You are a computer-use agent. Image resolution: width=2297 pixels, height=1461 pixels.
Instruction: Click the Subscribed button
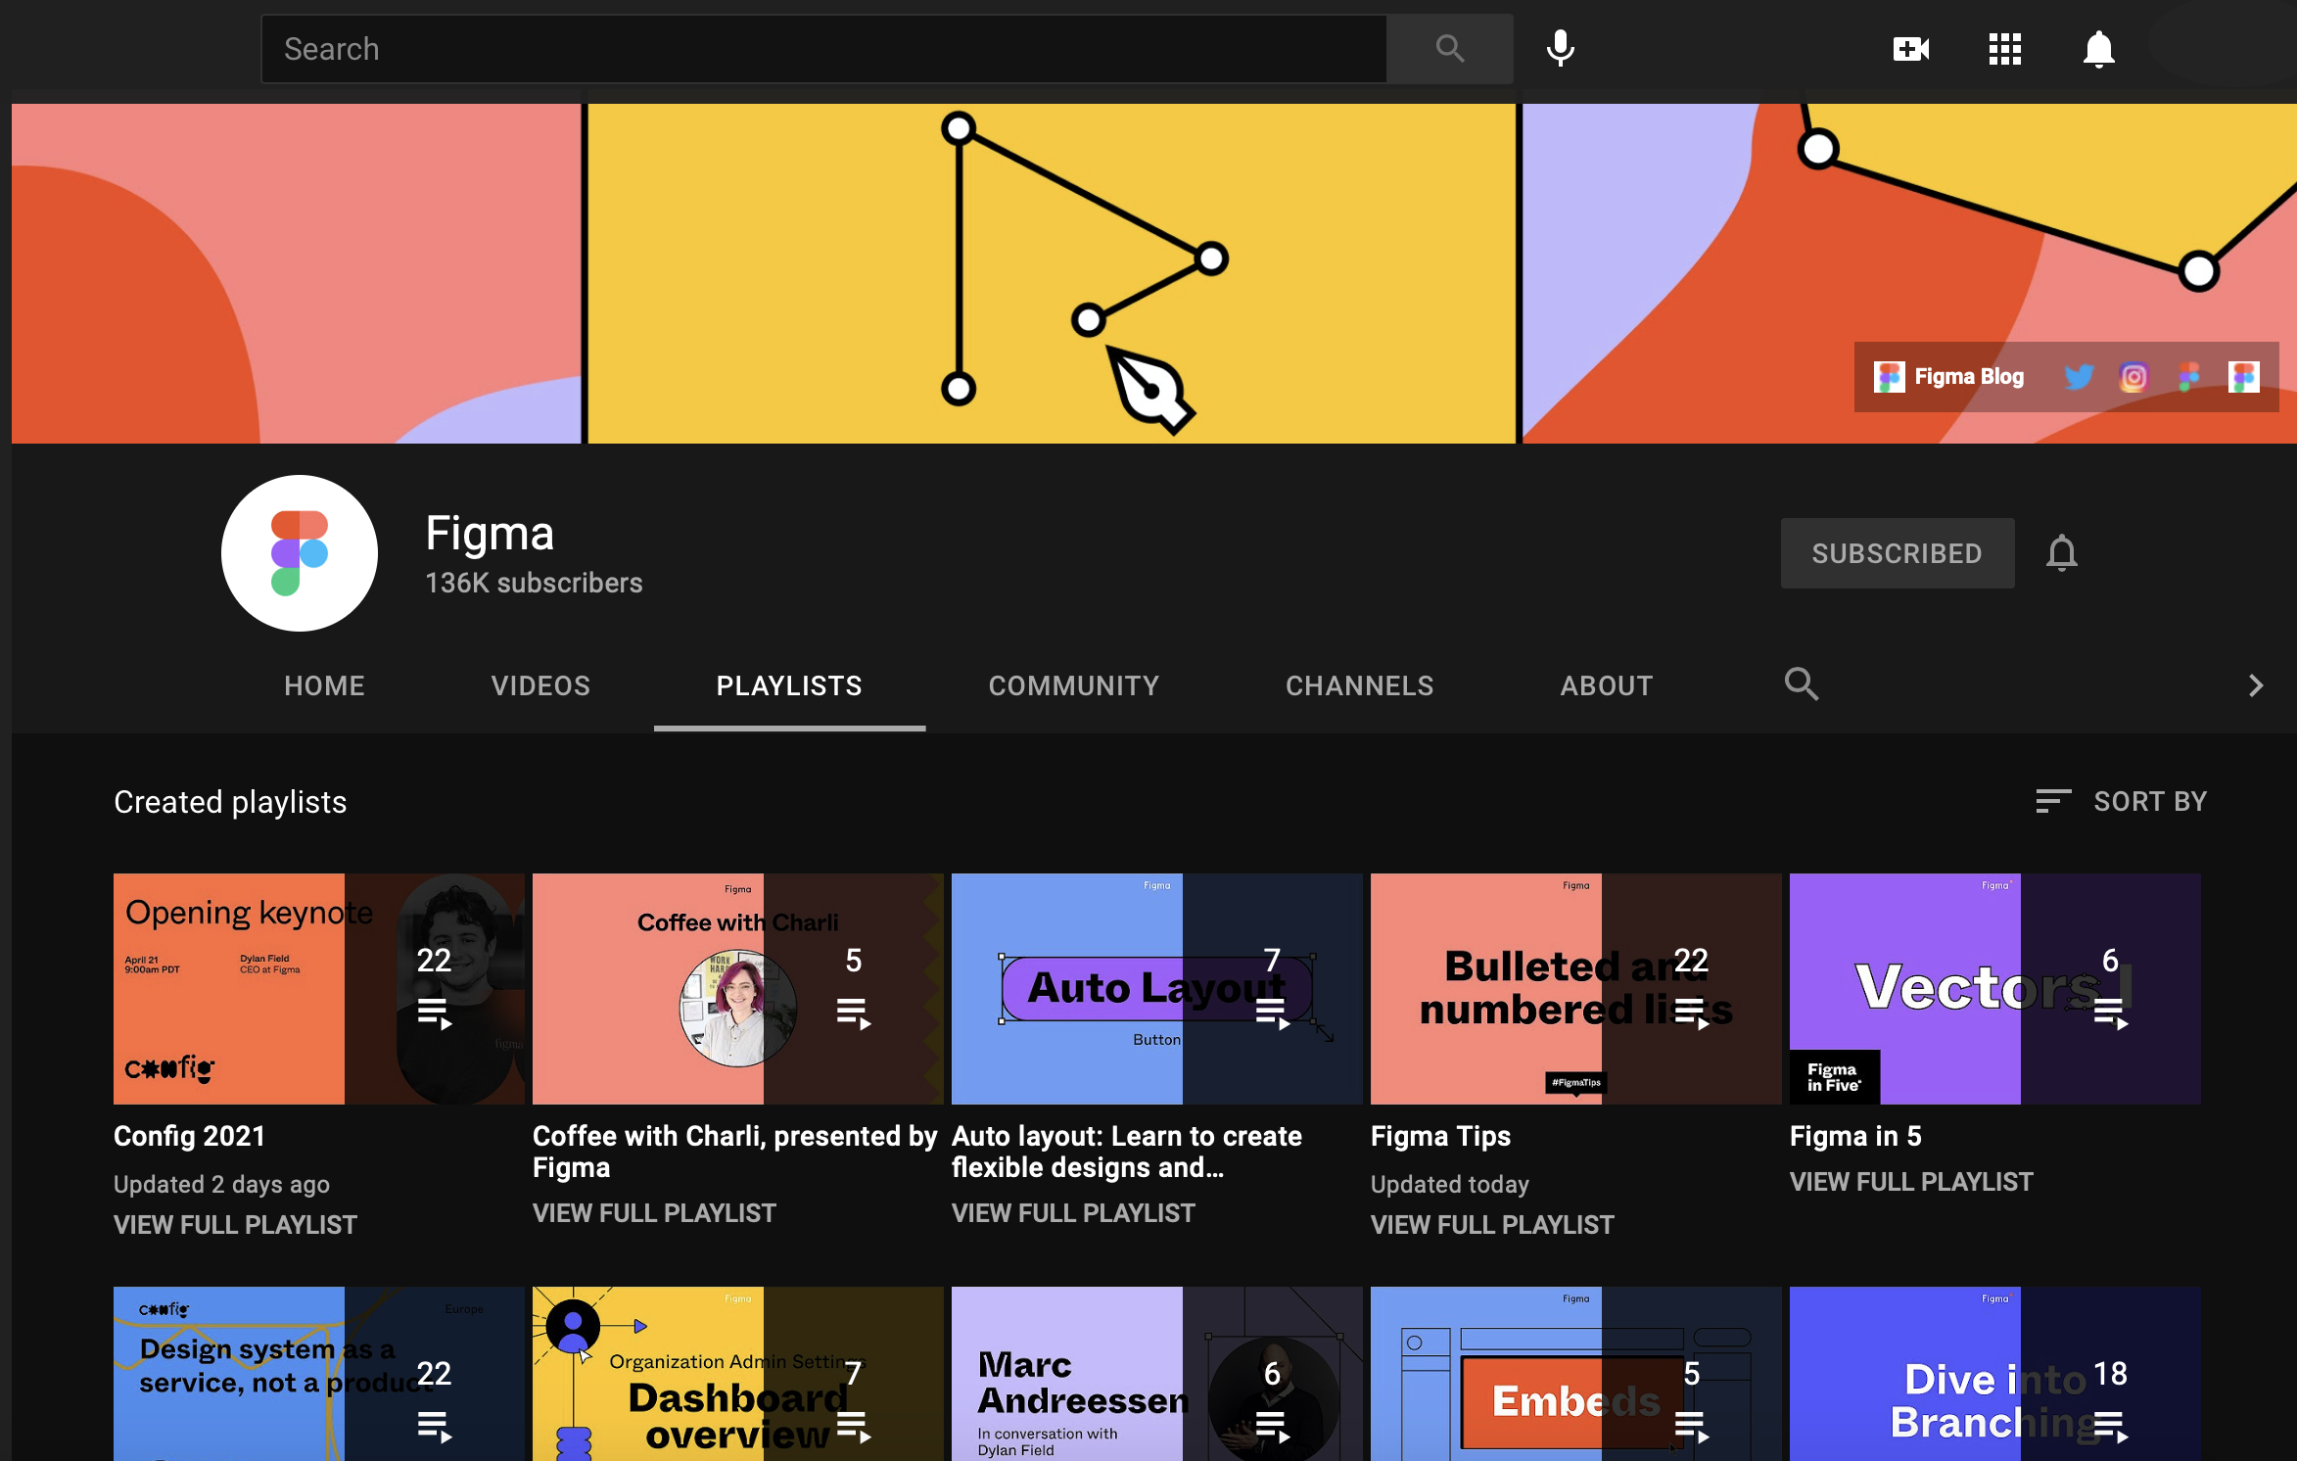click(x=1898, y=553)
